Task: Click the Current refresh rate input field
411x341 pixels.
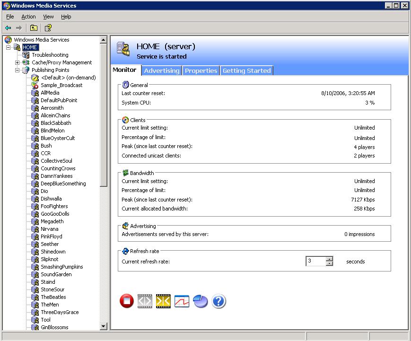Action: click(x=316, y=261)
